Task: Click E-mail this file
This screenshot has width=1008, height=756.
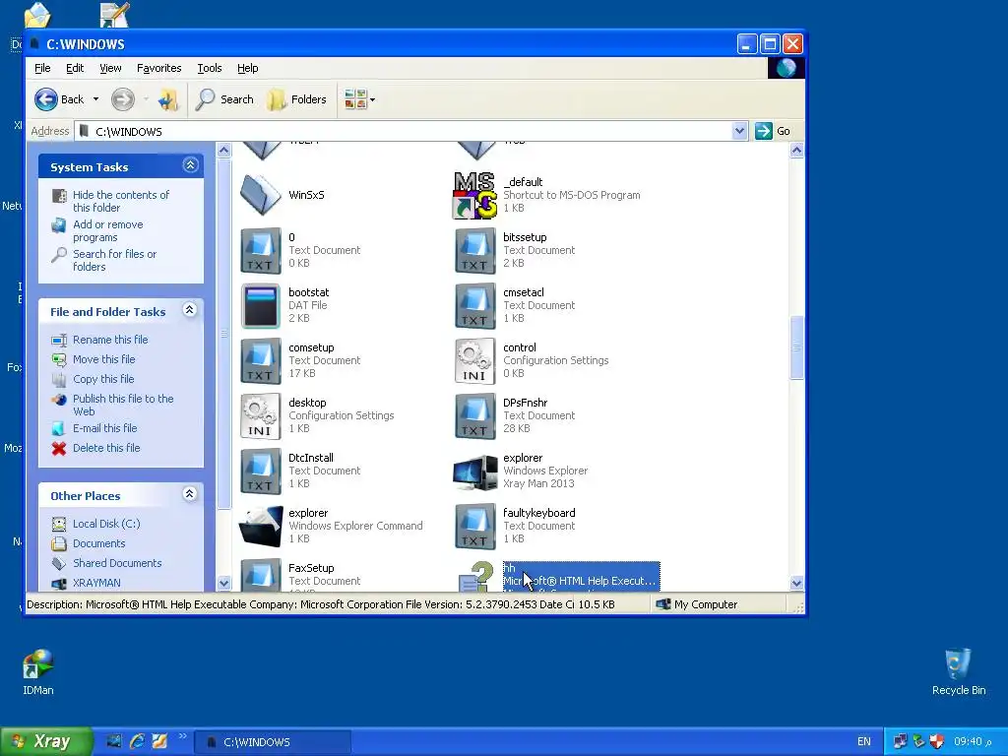Action: click(x=104, y=428)
